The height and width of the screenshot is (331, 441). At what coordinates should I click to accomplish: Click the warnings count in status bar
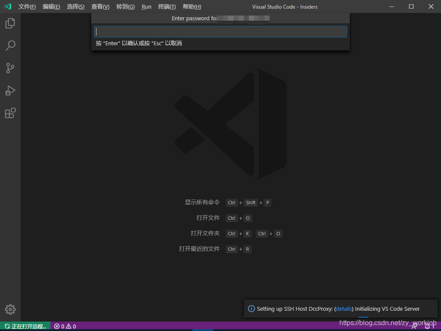(x=71, y=326)
